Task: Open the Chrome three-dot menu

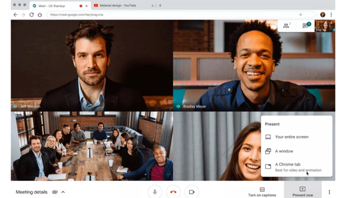Action: 331,15
